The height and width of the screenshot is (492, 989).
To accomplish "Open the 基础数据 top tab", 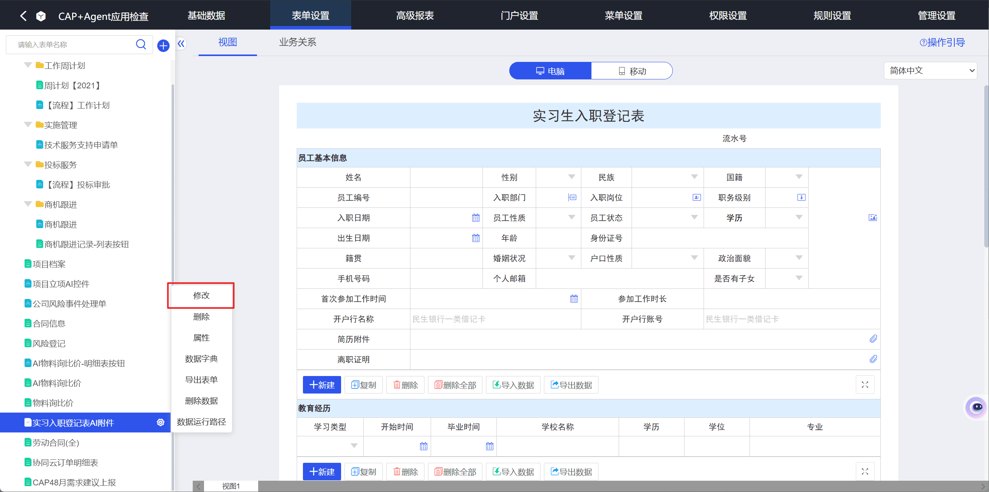I will [206, 16].
